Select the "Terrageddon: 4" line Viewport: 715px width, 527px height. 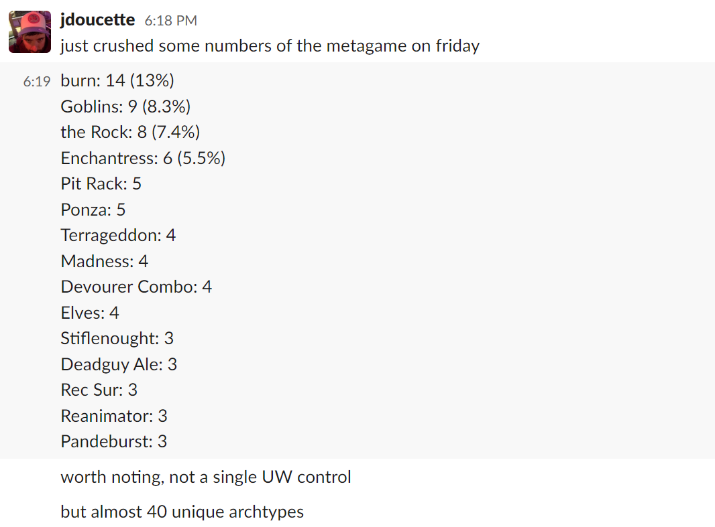click(118, 235)
